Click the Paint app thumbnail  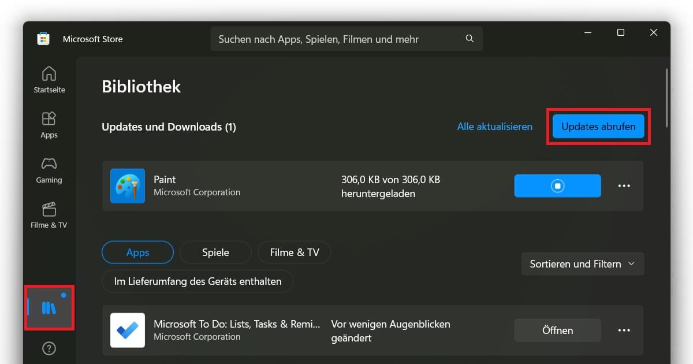point(127,185)
